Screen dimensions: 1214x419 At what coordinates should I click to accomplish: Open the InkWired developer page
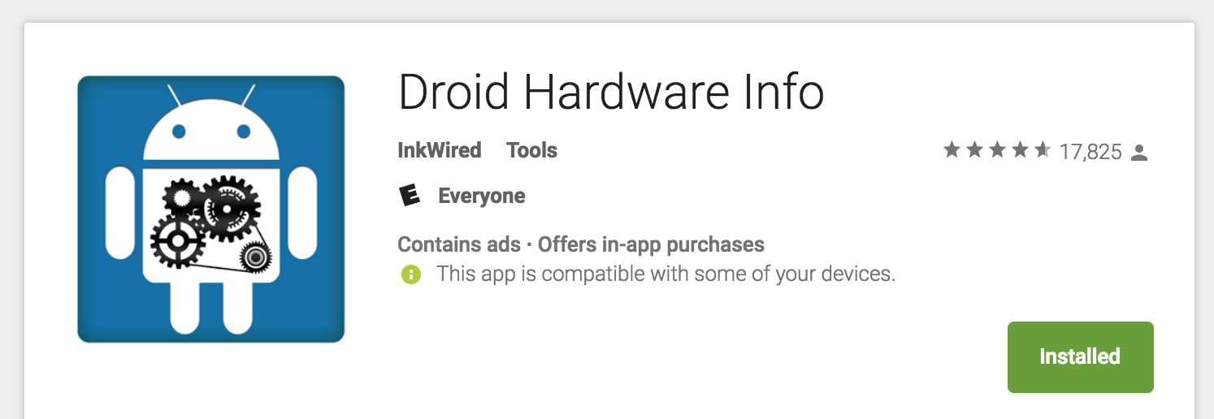(439, 150)
